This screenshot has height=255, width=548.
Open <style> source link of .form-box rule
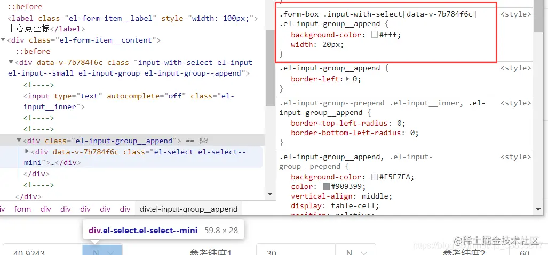515,14
